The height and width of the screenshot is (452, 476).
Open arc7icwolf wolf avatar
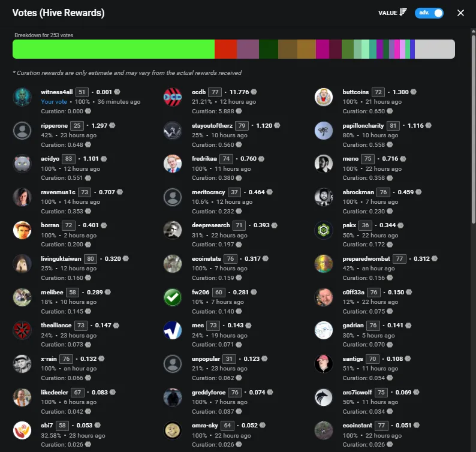pos(324,397)
